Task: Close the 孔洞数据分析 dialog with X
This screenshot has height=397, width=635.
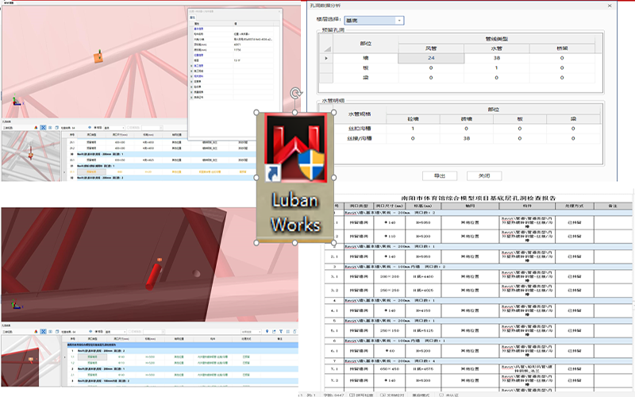Action: [610, 6]
